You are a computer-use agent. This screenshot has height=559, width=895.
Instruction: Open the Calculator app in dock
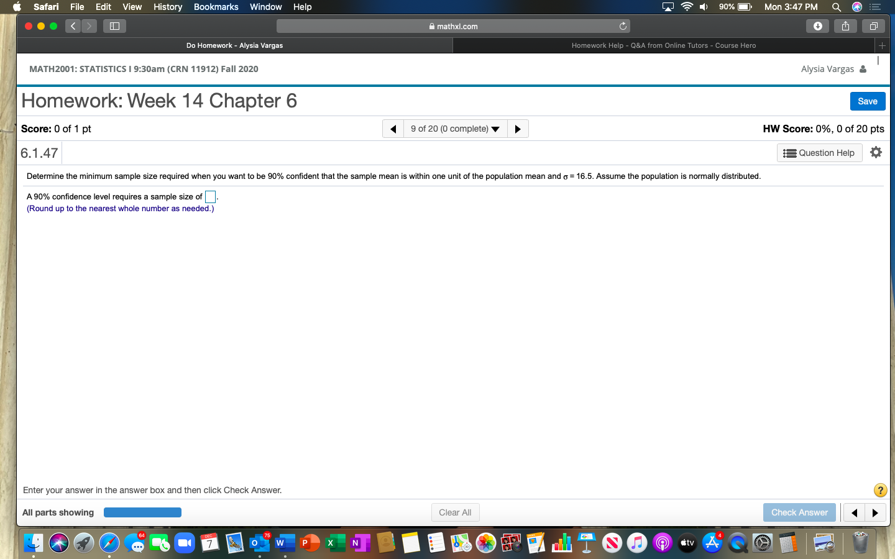click(x=787, y=543)
